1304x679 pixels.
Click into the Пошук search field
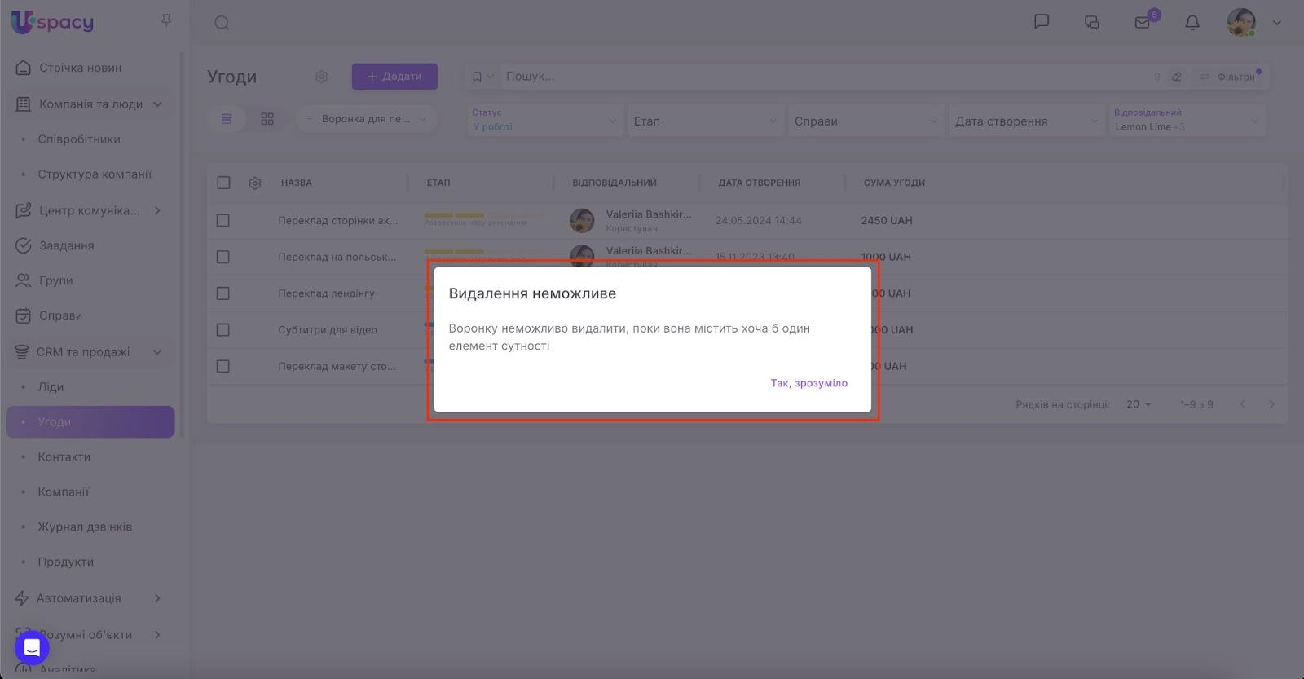(x=823, y=77)
